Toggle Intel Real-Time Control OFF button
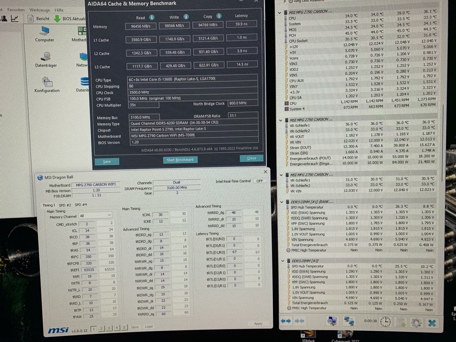 (260, 181)
